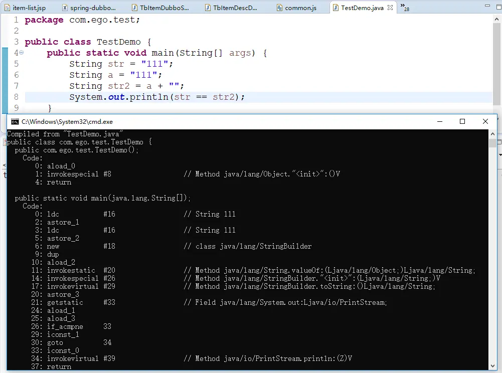Screen dimensions: 502x373
Task: Close the TestDemo.java tab
Action: pyautogui.click(x=390, y=8)
